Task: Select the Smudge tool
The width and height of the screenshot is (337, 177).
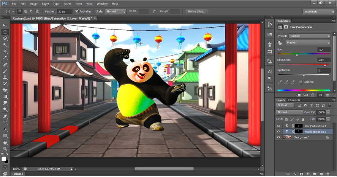Action: pos(5,103)
